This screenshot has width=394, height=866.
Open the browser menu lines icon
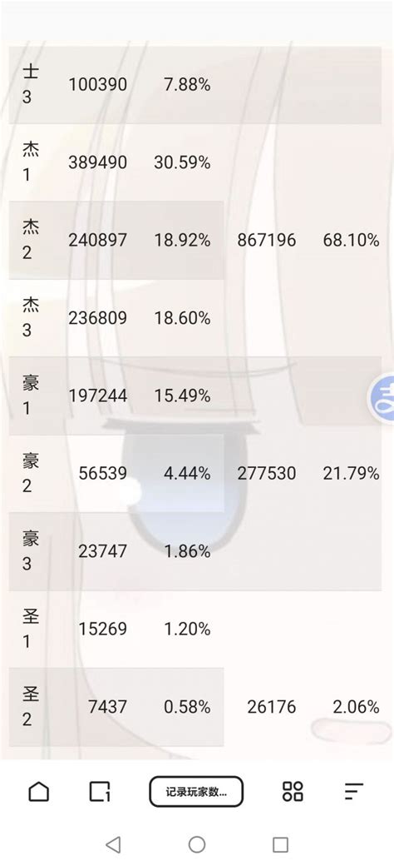coord(354,791)
